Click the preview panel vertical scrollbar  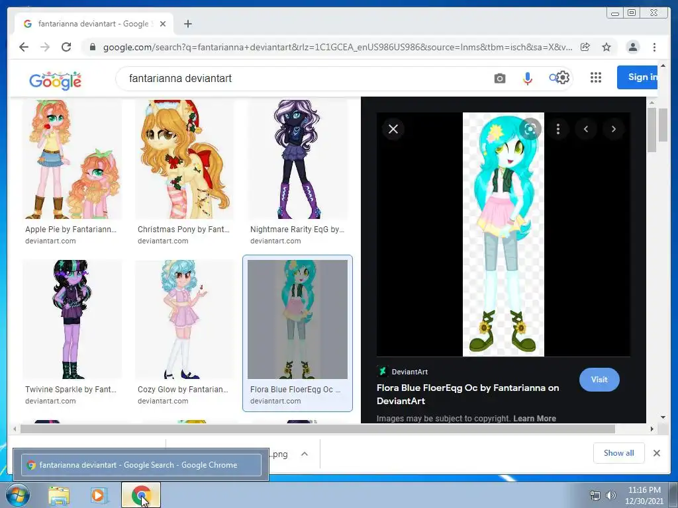point(652,130)
